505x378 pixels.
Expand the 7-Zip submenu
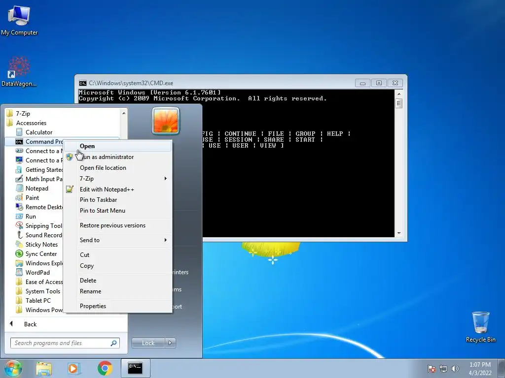coord(118,178)
